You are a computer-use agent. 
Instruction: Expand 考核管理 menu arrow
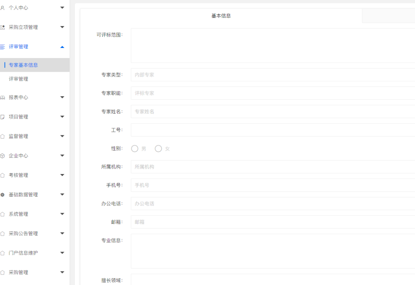(62, 175)
